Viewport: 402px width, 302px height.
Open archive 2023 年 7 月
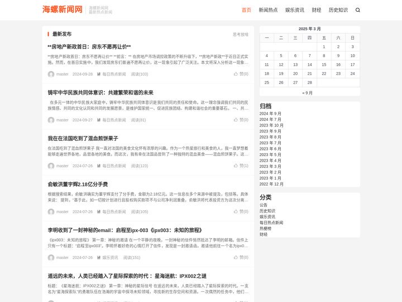point(270,143)
